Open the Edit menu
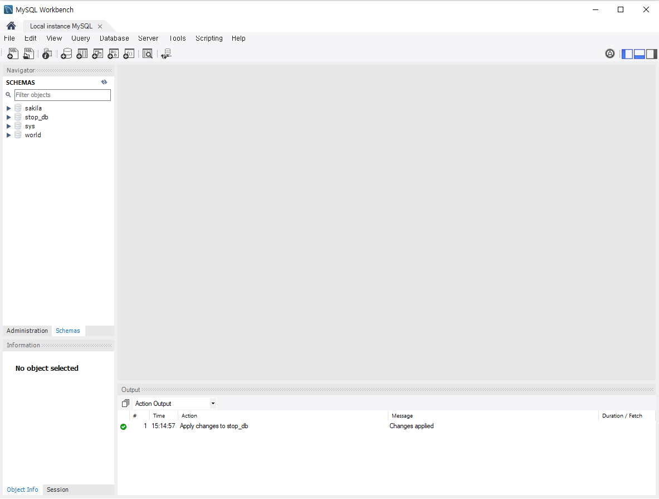The height and width of the screenshot is (499, 659). coord(30,38)
